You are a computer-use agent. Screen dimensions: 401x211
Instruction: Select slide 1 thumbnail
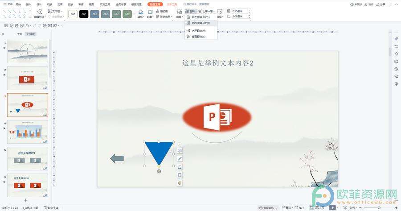(28, 51)
